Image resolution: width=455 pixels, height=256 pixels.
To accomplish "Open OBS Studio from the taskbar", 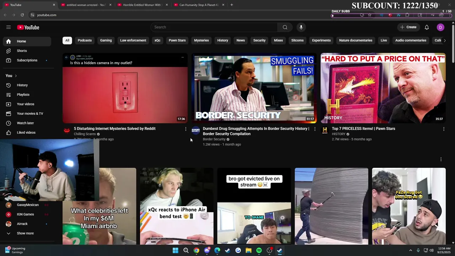I will tap(269, 250).
